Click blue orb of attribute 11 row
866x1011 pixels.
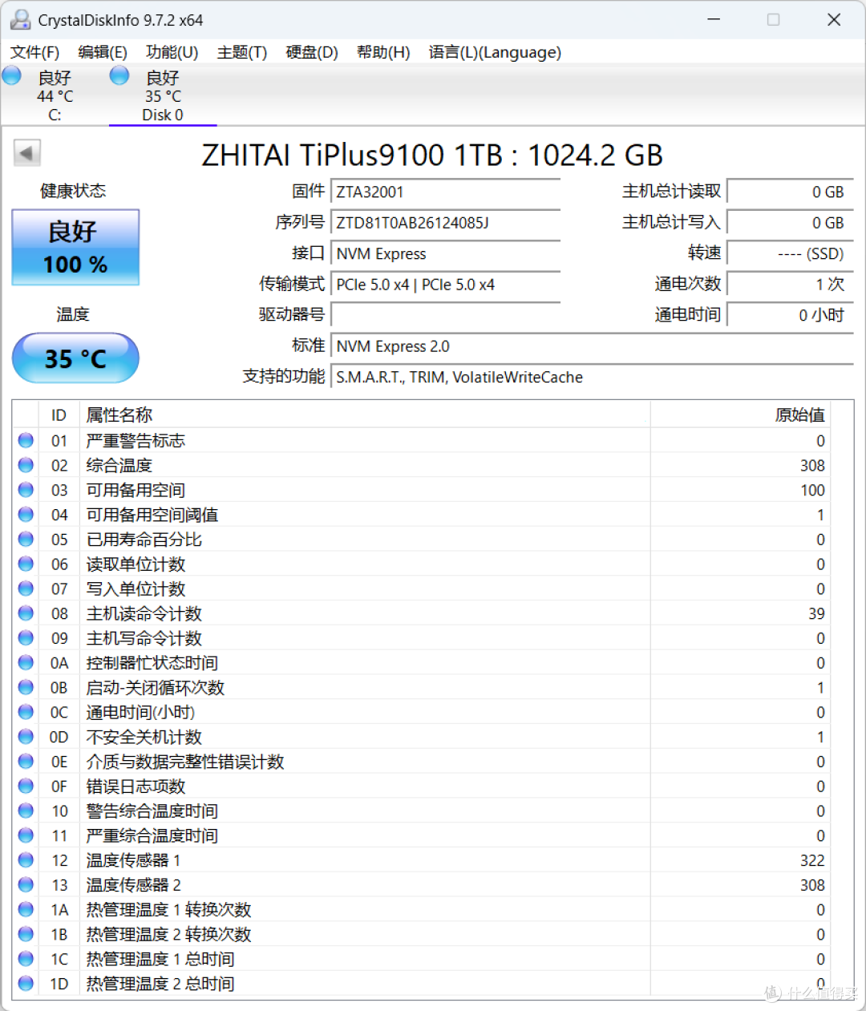[x=26, y=835]
